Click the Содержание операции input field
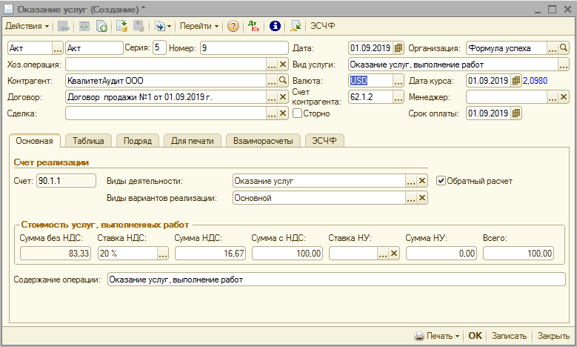This screenshot has height=347, width=577. 336,280
